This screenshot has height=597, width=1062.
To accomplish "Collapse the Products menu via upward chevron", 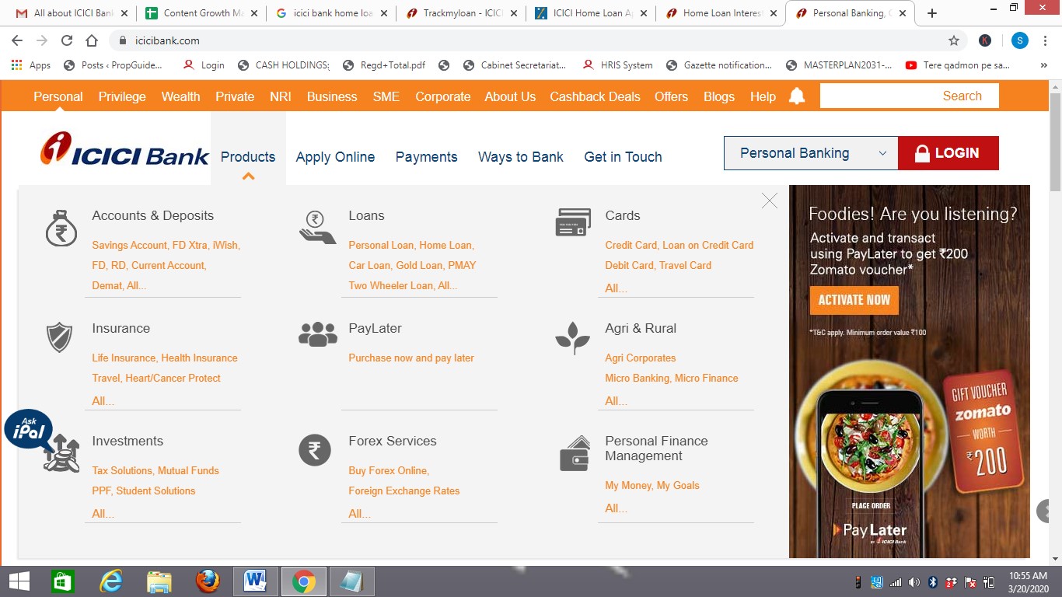I will [248, 176].
